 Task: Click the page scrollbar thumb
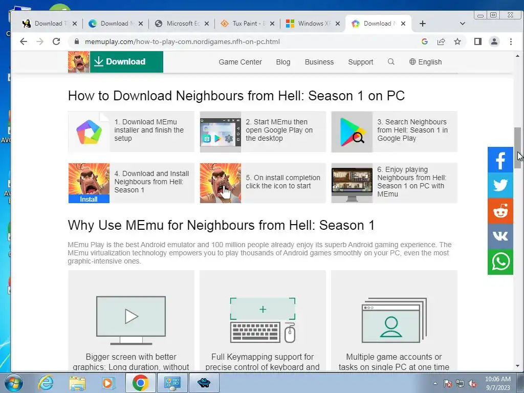coord(517,147)
